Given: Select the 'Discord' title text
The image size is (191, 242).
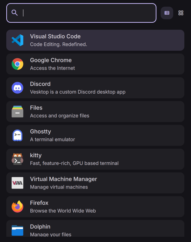Looking at the screenshot, I should tap(40, 84).
